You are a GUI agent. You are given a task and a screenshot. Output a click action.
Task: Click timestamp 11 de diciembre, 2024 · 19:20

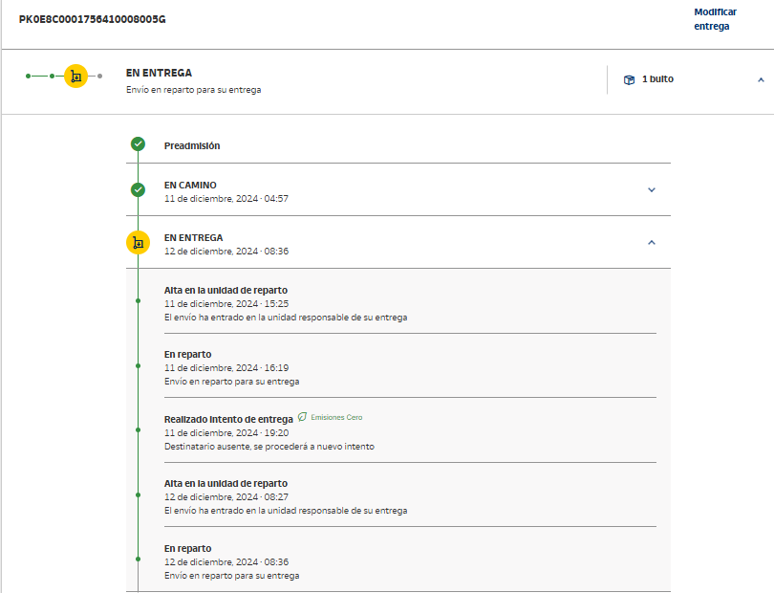(226, 433)
